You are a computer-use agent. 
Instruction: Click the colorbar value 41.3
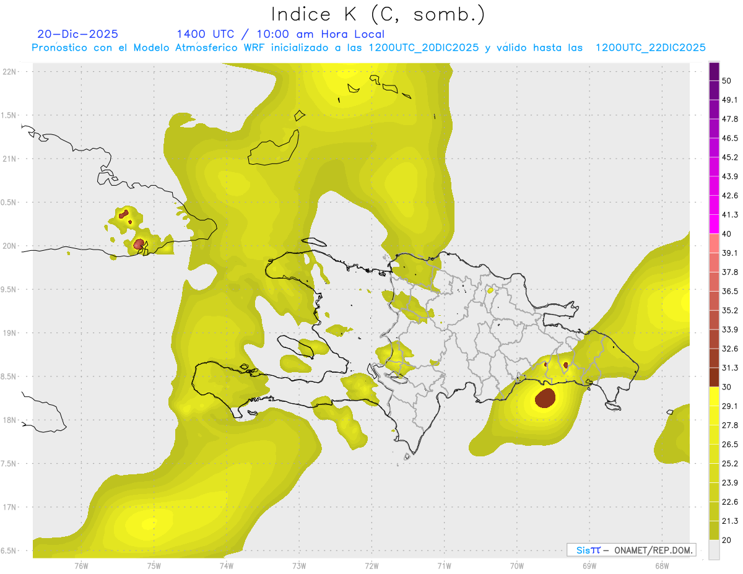coord(730,215)
